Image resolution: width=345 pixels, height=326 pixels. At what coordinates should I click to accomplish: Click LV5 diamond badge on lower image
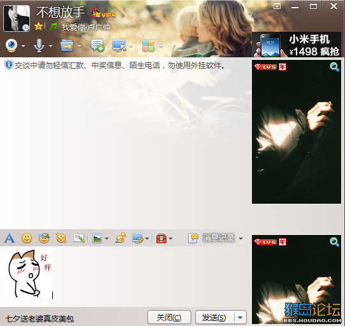pyautogui.click(x=265, y=242)
